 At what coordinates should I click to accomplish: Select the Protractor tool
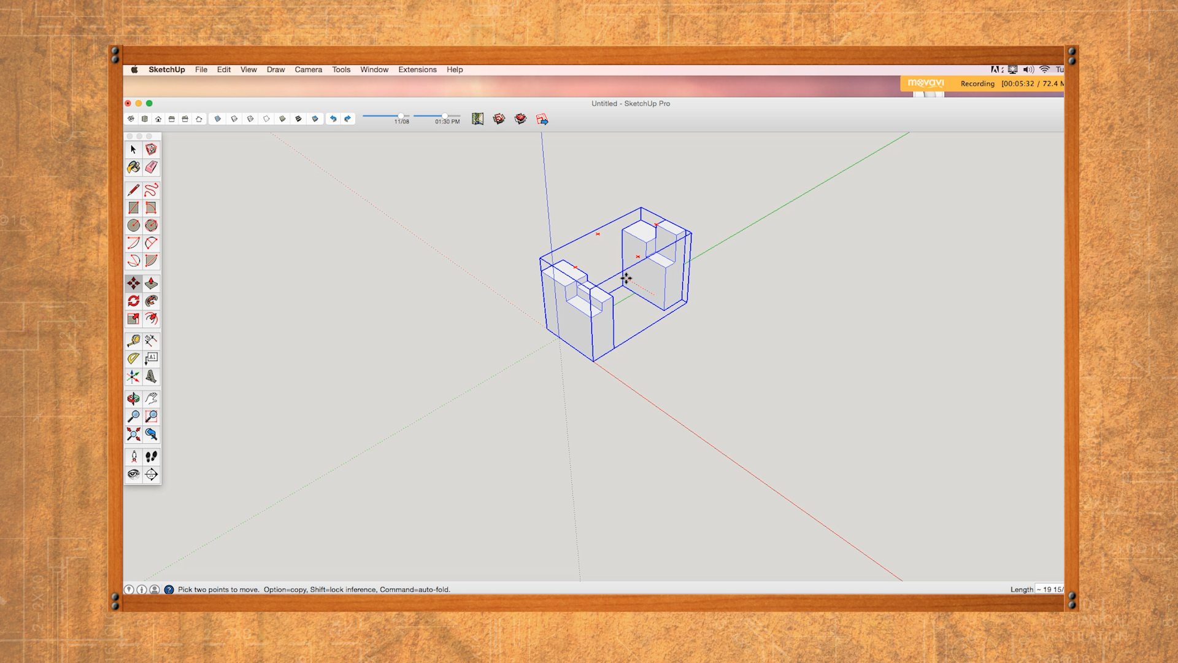pos(133,358)
